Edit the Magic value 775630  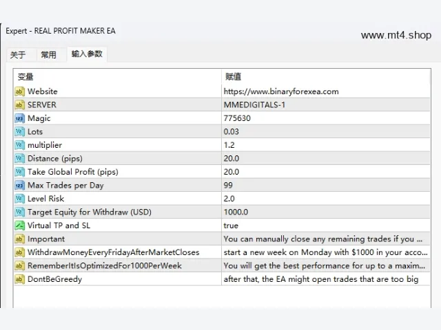pyautogui.click(x=237, y=118)
